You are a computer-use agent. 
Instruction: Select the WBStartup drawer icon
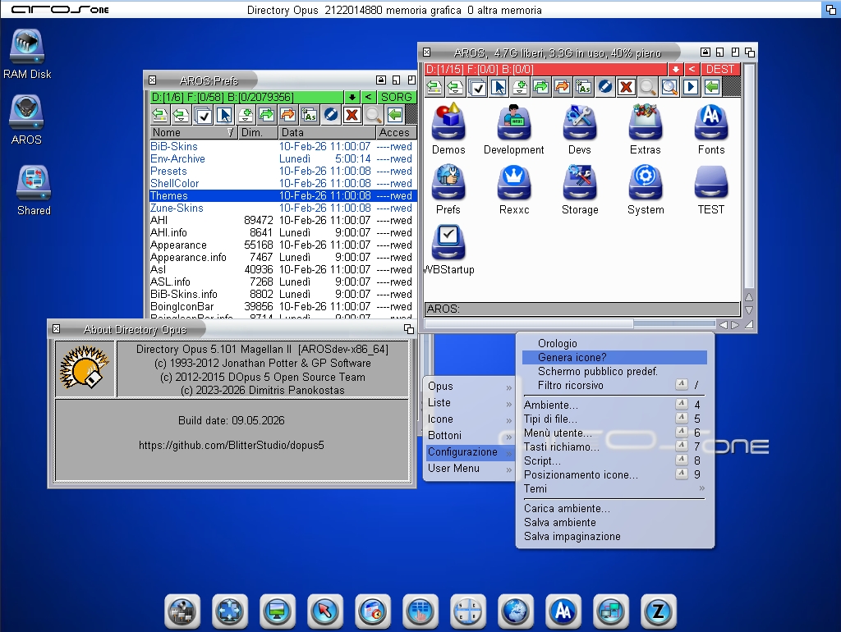[x=448, y=250]
